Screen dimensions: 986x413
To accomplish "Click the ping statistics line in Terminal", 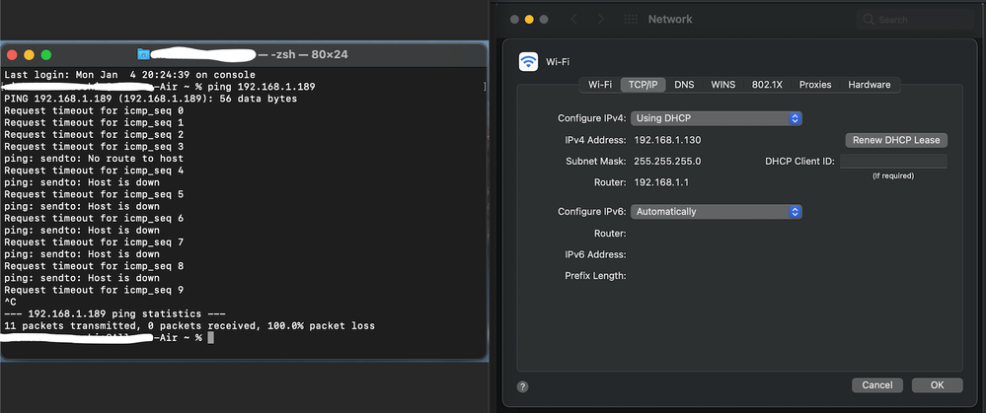I will point(114,314).
